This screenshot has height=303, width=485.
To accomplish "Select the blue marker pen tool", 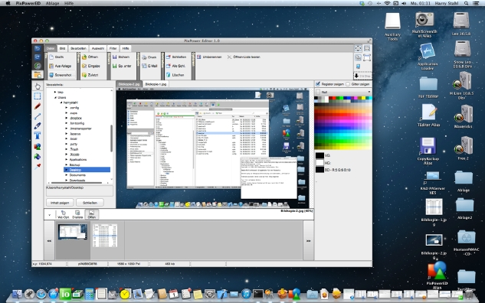I will (x=38, y=126).
